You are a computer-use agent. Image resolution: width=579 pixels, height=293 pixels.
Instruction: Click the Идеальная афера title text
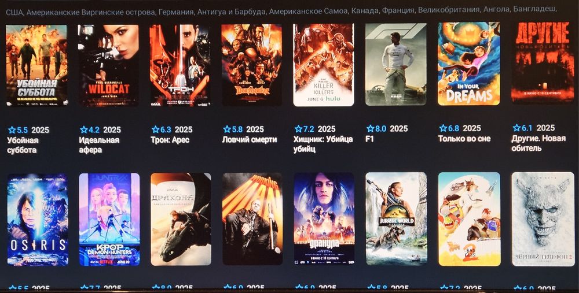[x=99, y=145]
